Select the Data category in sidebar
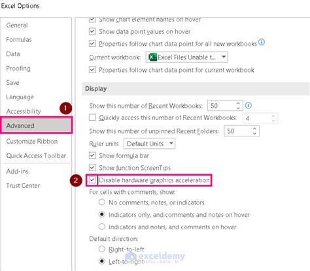 13,54
